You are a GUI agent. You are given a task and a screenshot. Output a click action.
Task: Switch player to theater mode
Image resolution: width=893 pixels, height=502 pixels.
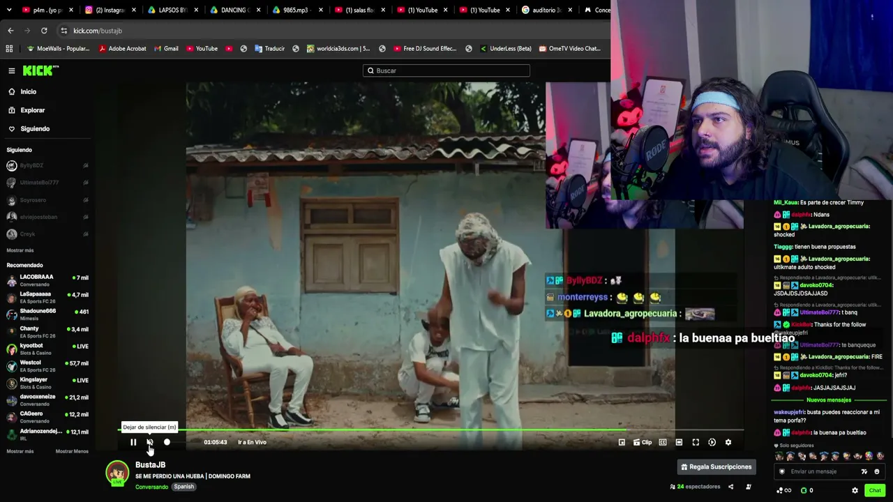point(679,442)
